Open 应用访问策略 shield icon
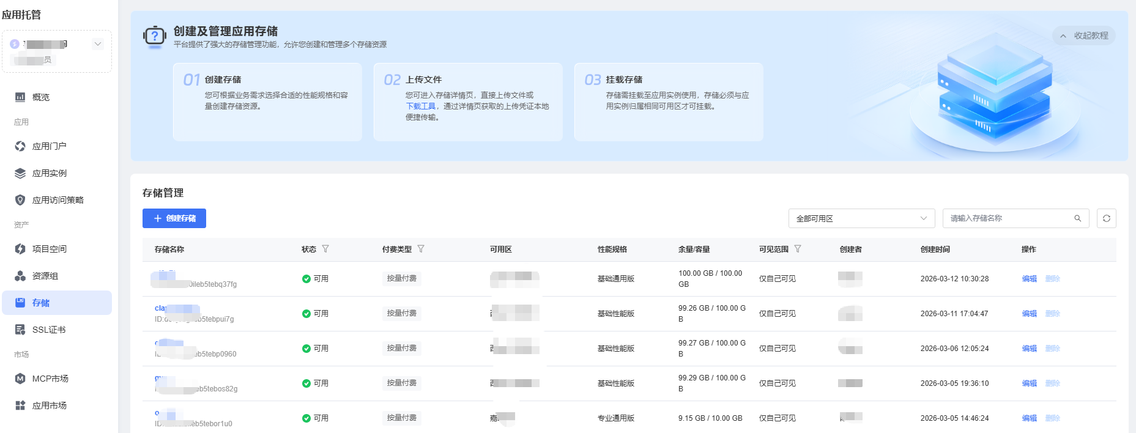 pos(20,200)
